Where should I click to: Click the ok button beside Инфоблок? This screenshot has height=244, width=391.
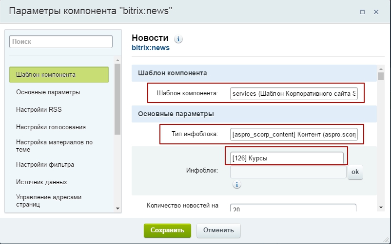tap(355, 172)
